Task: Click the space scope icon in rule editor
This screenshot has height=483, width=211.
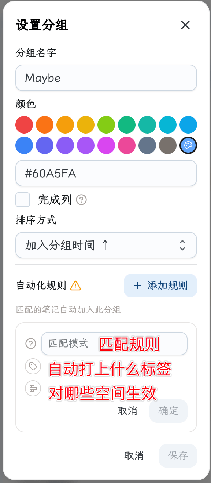Action: pyautogui.click(x=33, y=388)
